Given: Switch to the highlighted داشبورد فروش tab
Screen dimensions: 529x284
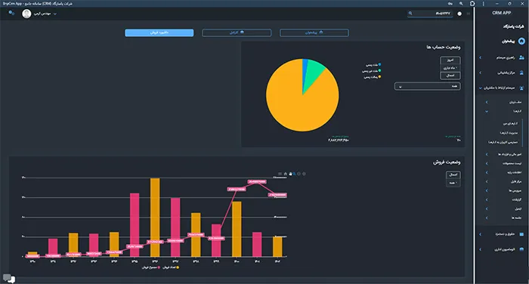Looking at the screenshot, I should pyautogui.click(x=159, y=32).
